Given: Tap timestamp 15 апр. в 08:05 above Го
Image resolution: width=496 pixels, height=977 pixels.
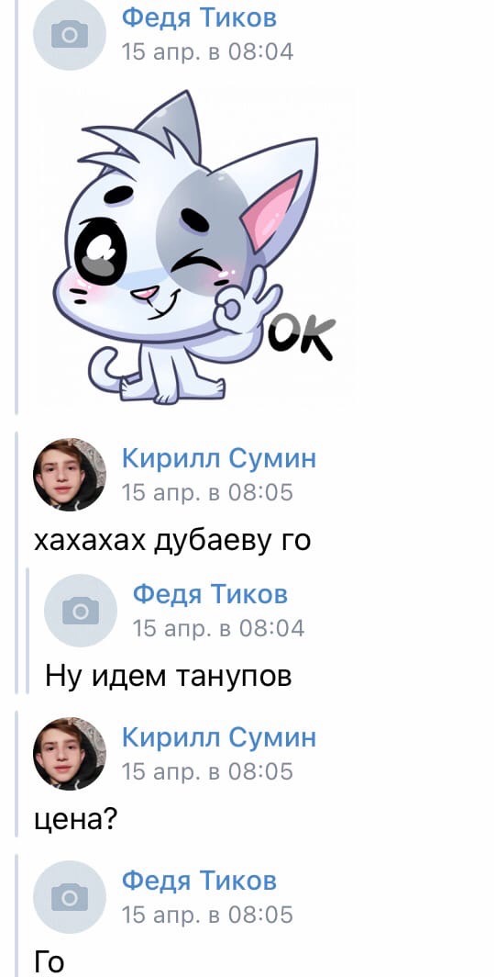Looking at the screenshot, I should tap(207, 915).
